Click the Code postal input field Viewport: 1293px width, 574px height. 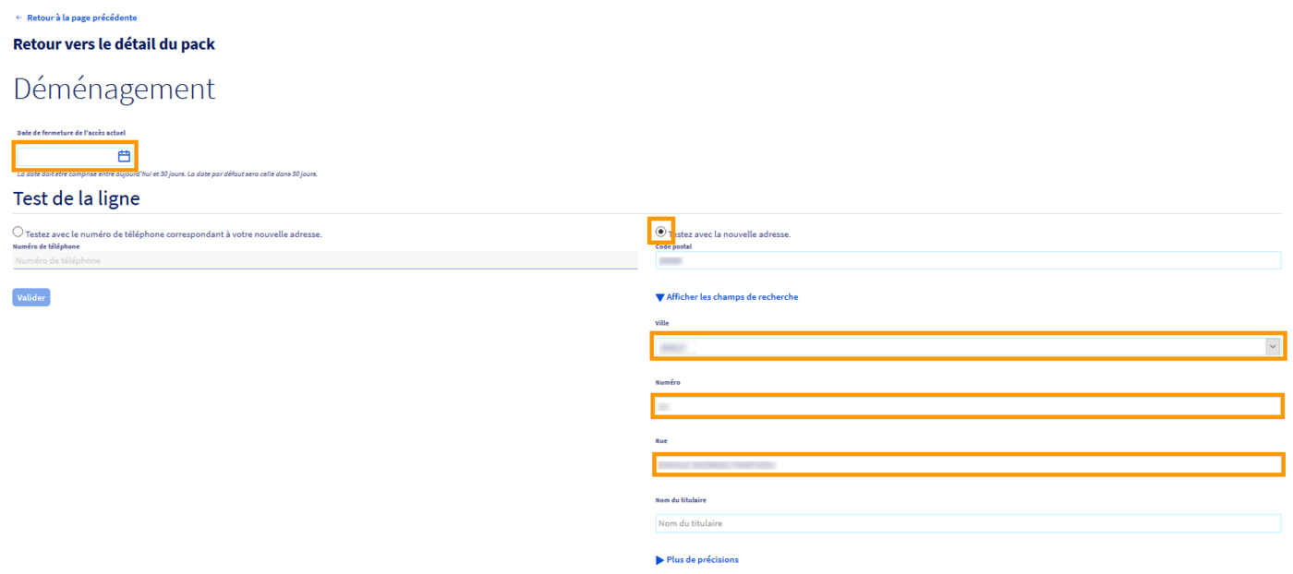point(968,261)
